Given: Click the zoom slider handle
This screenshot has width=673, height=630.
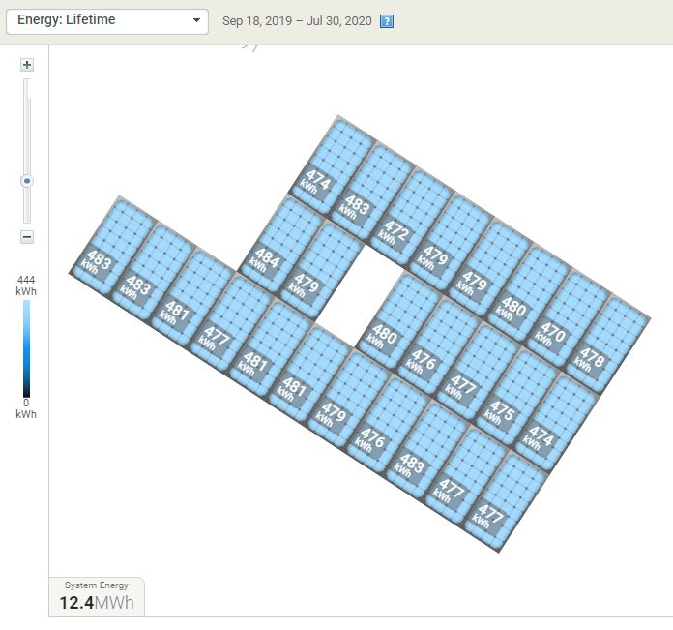Looking at the screenshot, I should [27, 181].
